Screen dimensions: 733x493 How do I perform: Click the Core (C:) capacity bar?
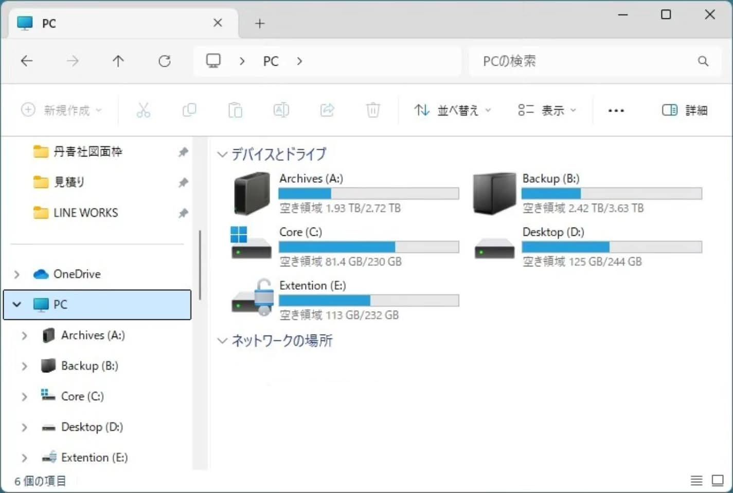(x=369, y=246)
